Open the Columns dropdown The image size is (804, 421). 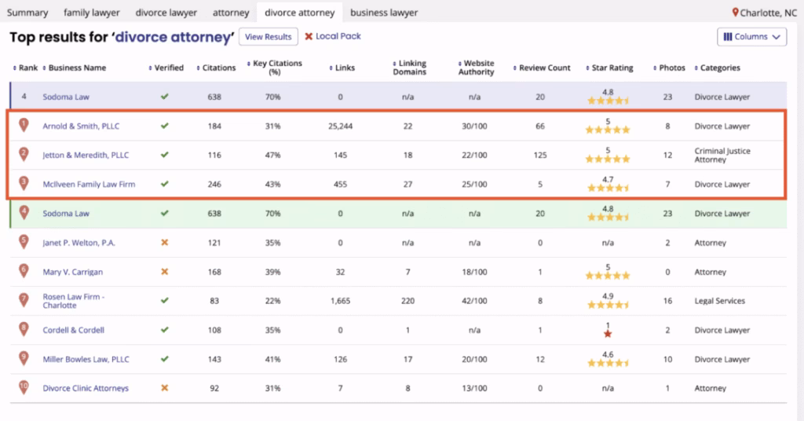[751, 37]
